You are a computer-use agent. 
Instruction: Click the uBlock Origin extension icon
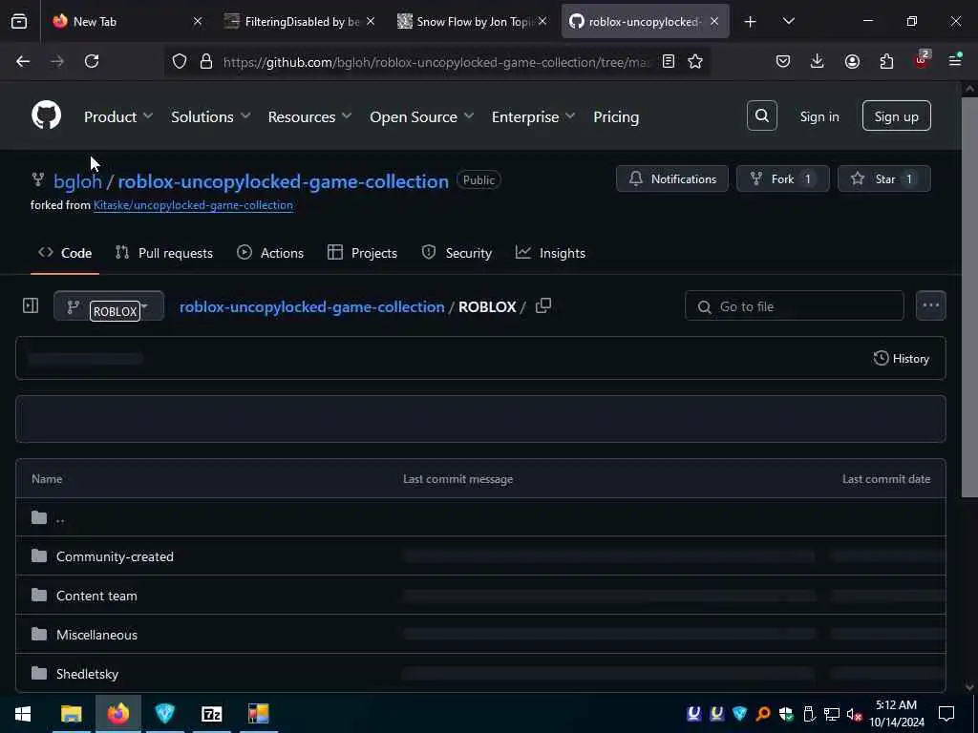[922, 60]
